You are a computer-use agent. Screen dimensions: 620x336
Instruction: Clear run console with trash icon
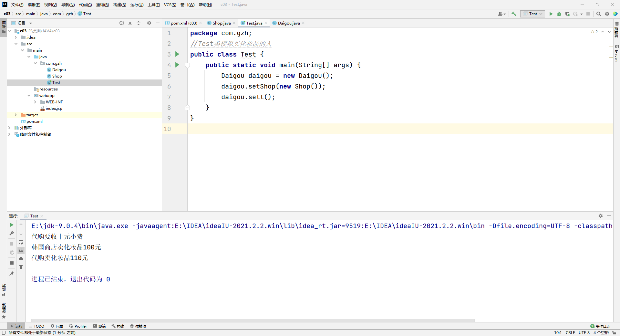coord(21,267)
